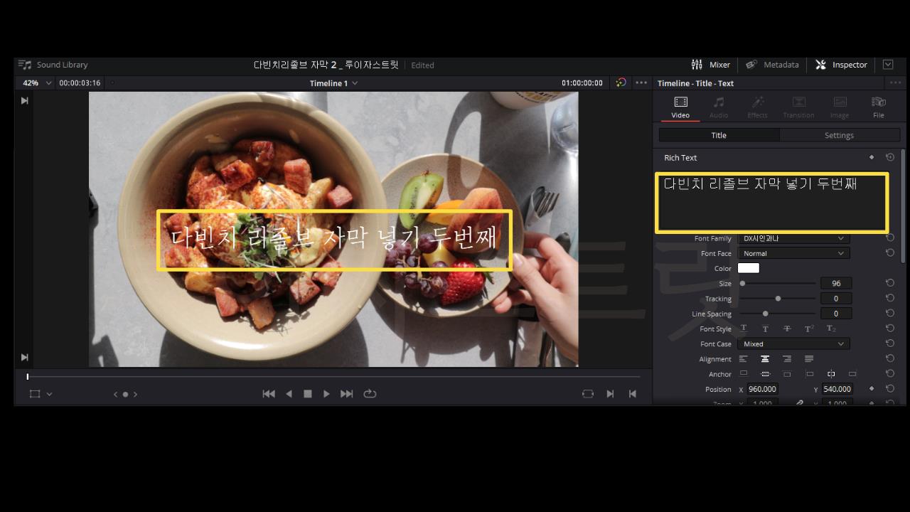Screen dimensions: 910x512
Task: Reset the Position parameter
Action: (889, 389)
